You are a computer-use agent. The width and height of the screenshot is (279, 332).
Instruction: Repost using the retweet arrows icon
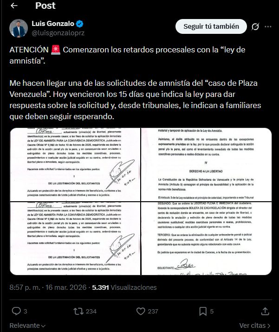point(78,311)
